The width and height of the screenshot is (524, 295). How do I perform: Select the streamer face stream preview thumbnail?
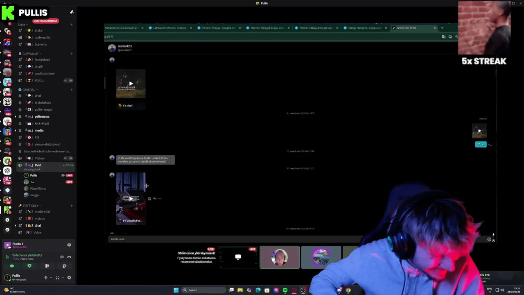pos(280,257)
